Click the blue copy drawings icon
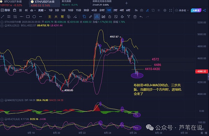This screenshot has height=136, width=209. click(x=84, y=17)
